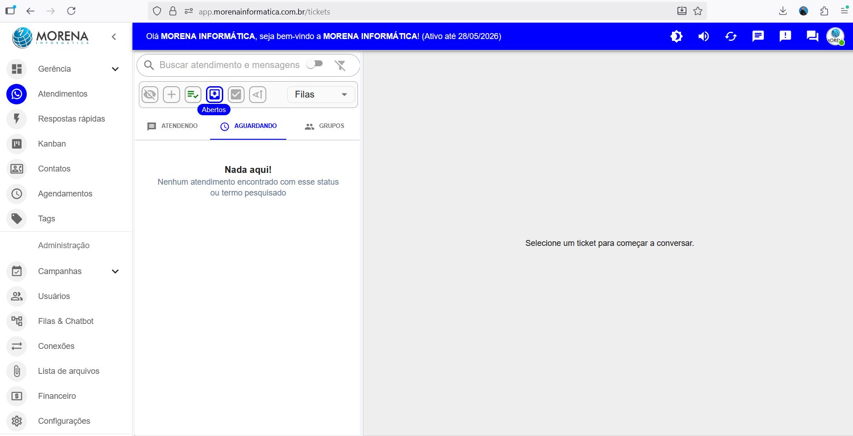This screenshot has height=436, width=853.
Task: Expand the Gerência menu
Action: 115,69
